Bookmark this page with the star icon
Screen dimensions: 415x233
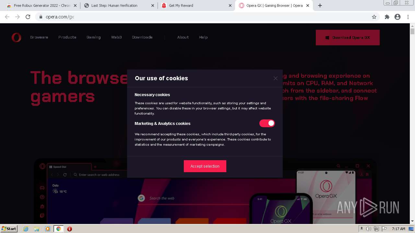(x=374, y=17)
